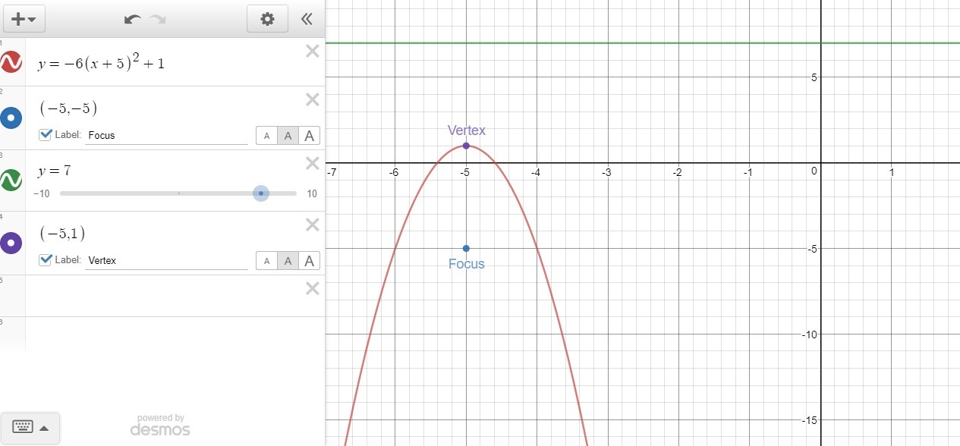Undo the last action

133,19
